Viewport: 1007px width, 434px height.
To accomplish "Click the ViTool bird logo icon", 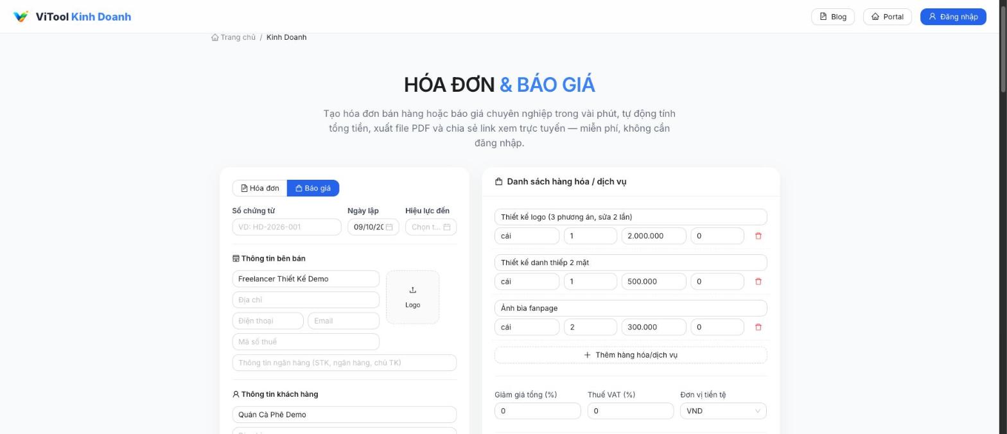I will [21, 17].
